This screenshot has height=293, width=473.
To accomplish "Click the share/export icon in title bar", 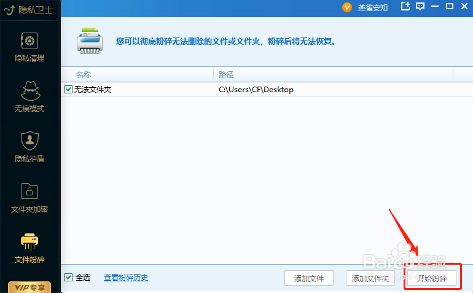I will pos(405,6).
